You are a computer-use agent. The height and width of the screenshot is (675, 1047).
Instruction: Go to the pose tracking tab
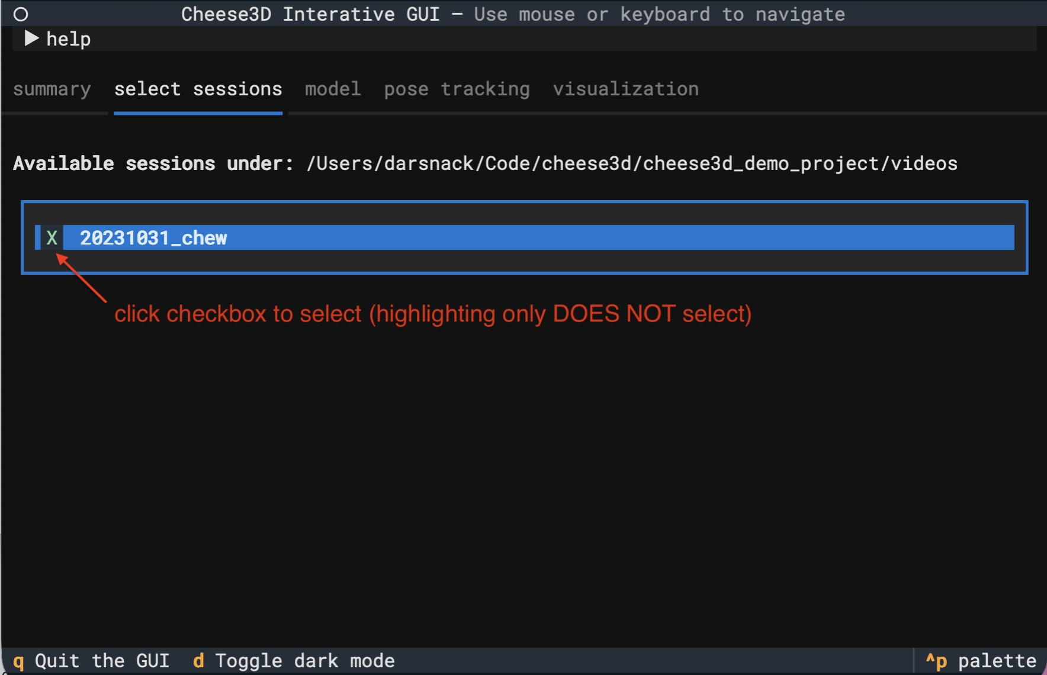[x=457, y=89]
